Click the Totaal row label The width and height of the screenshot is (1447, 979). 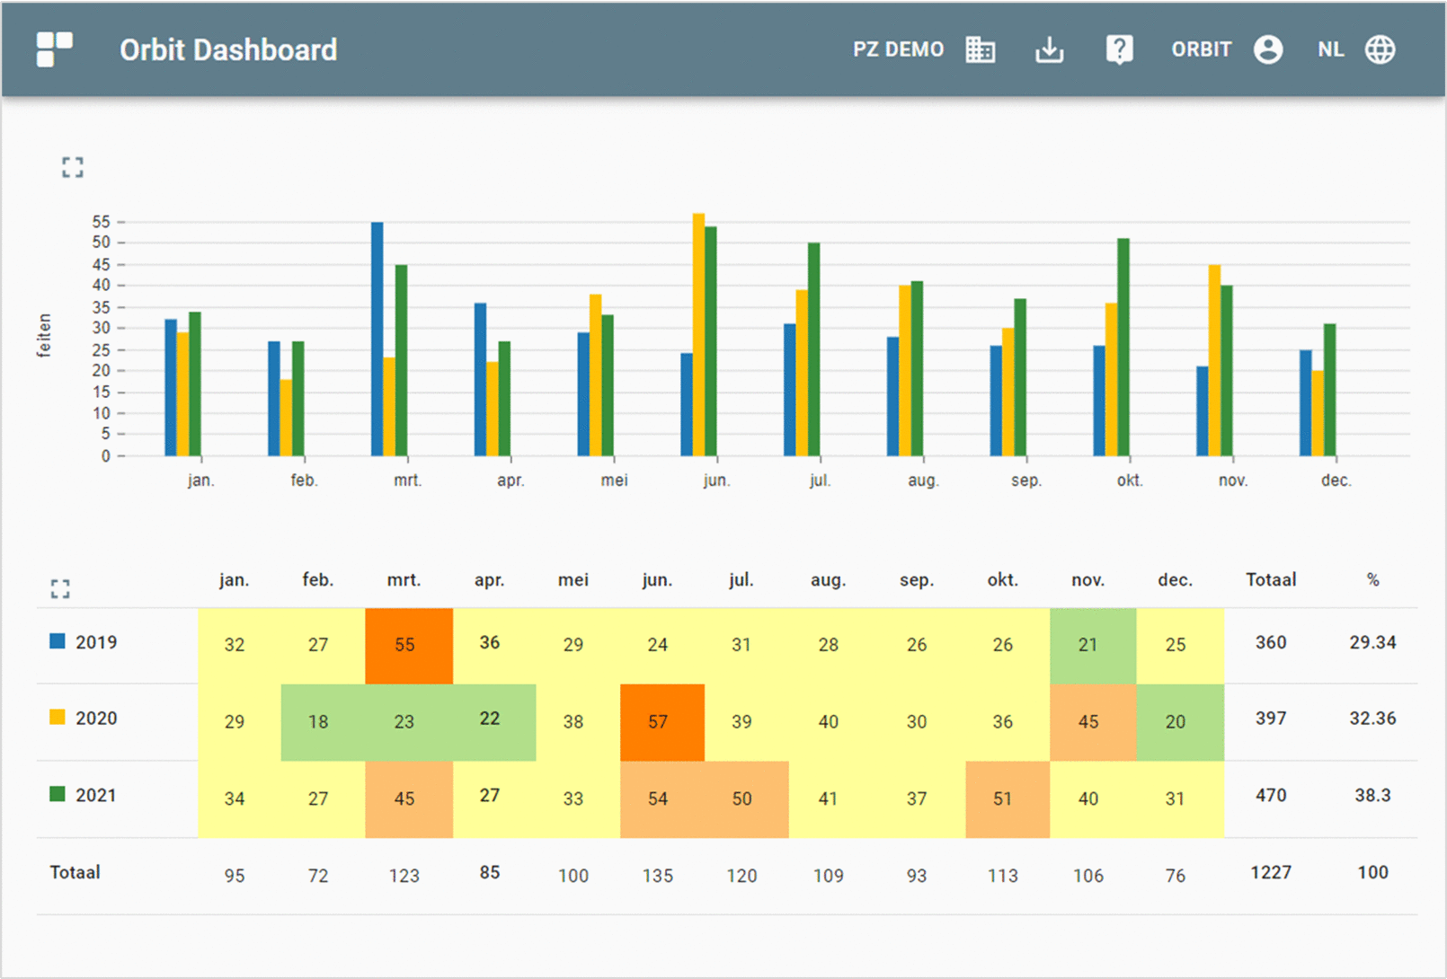pyautogui.click(x=74, y=871)
